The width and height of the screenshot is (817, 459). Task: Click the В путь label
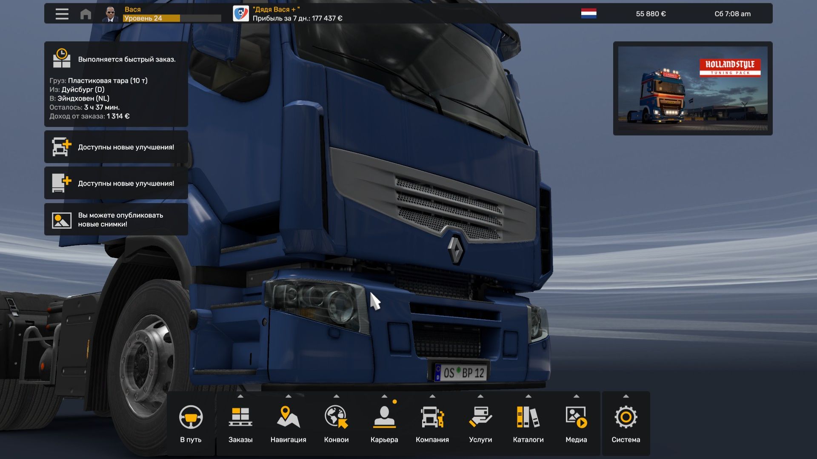click(x=191, y=439)
